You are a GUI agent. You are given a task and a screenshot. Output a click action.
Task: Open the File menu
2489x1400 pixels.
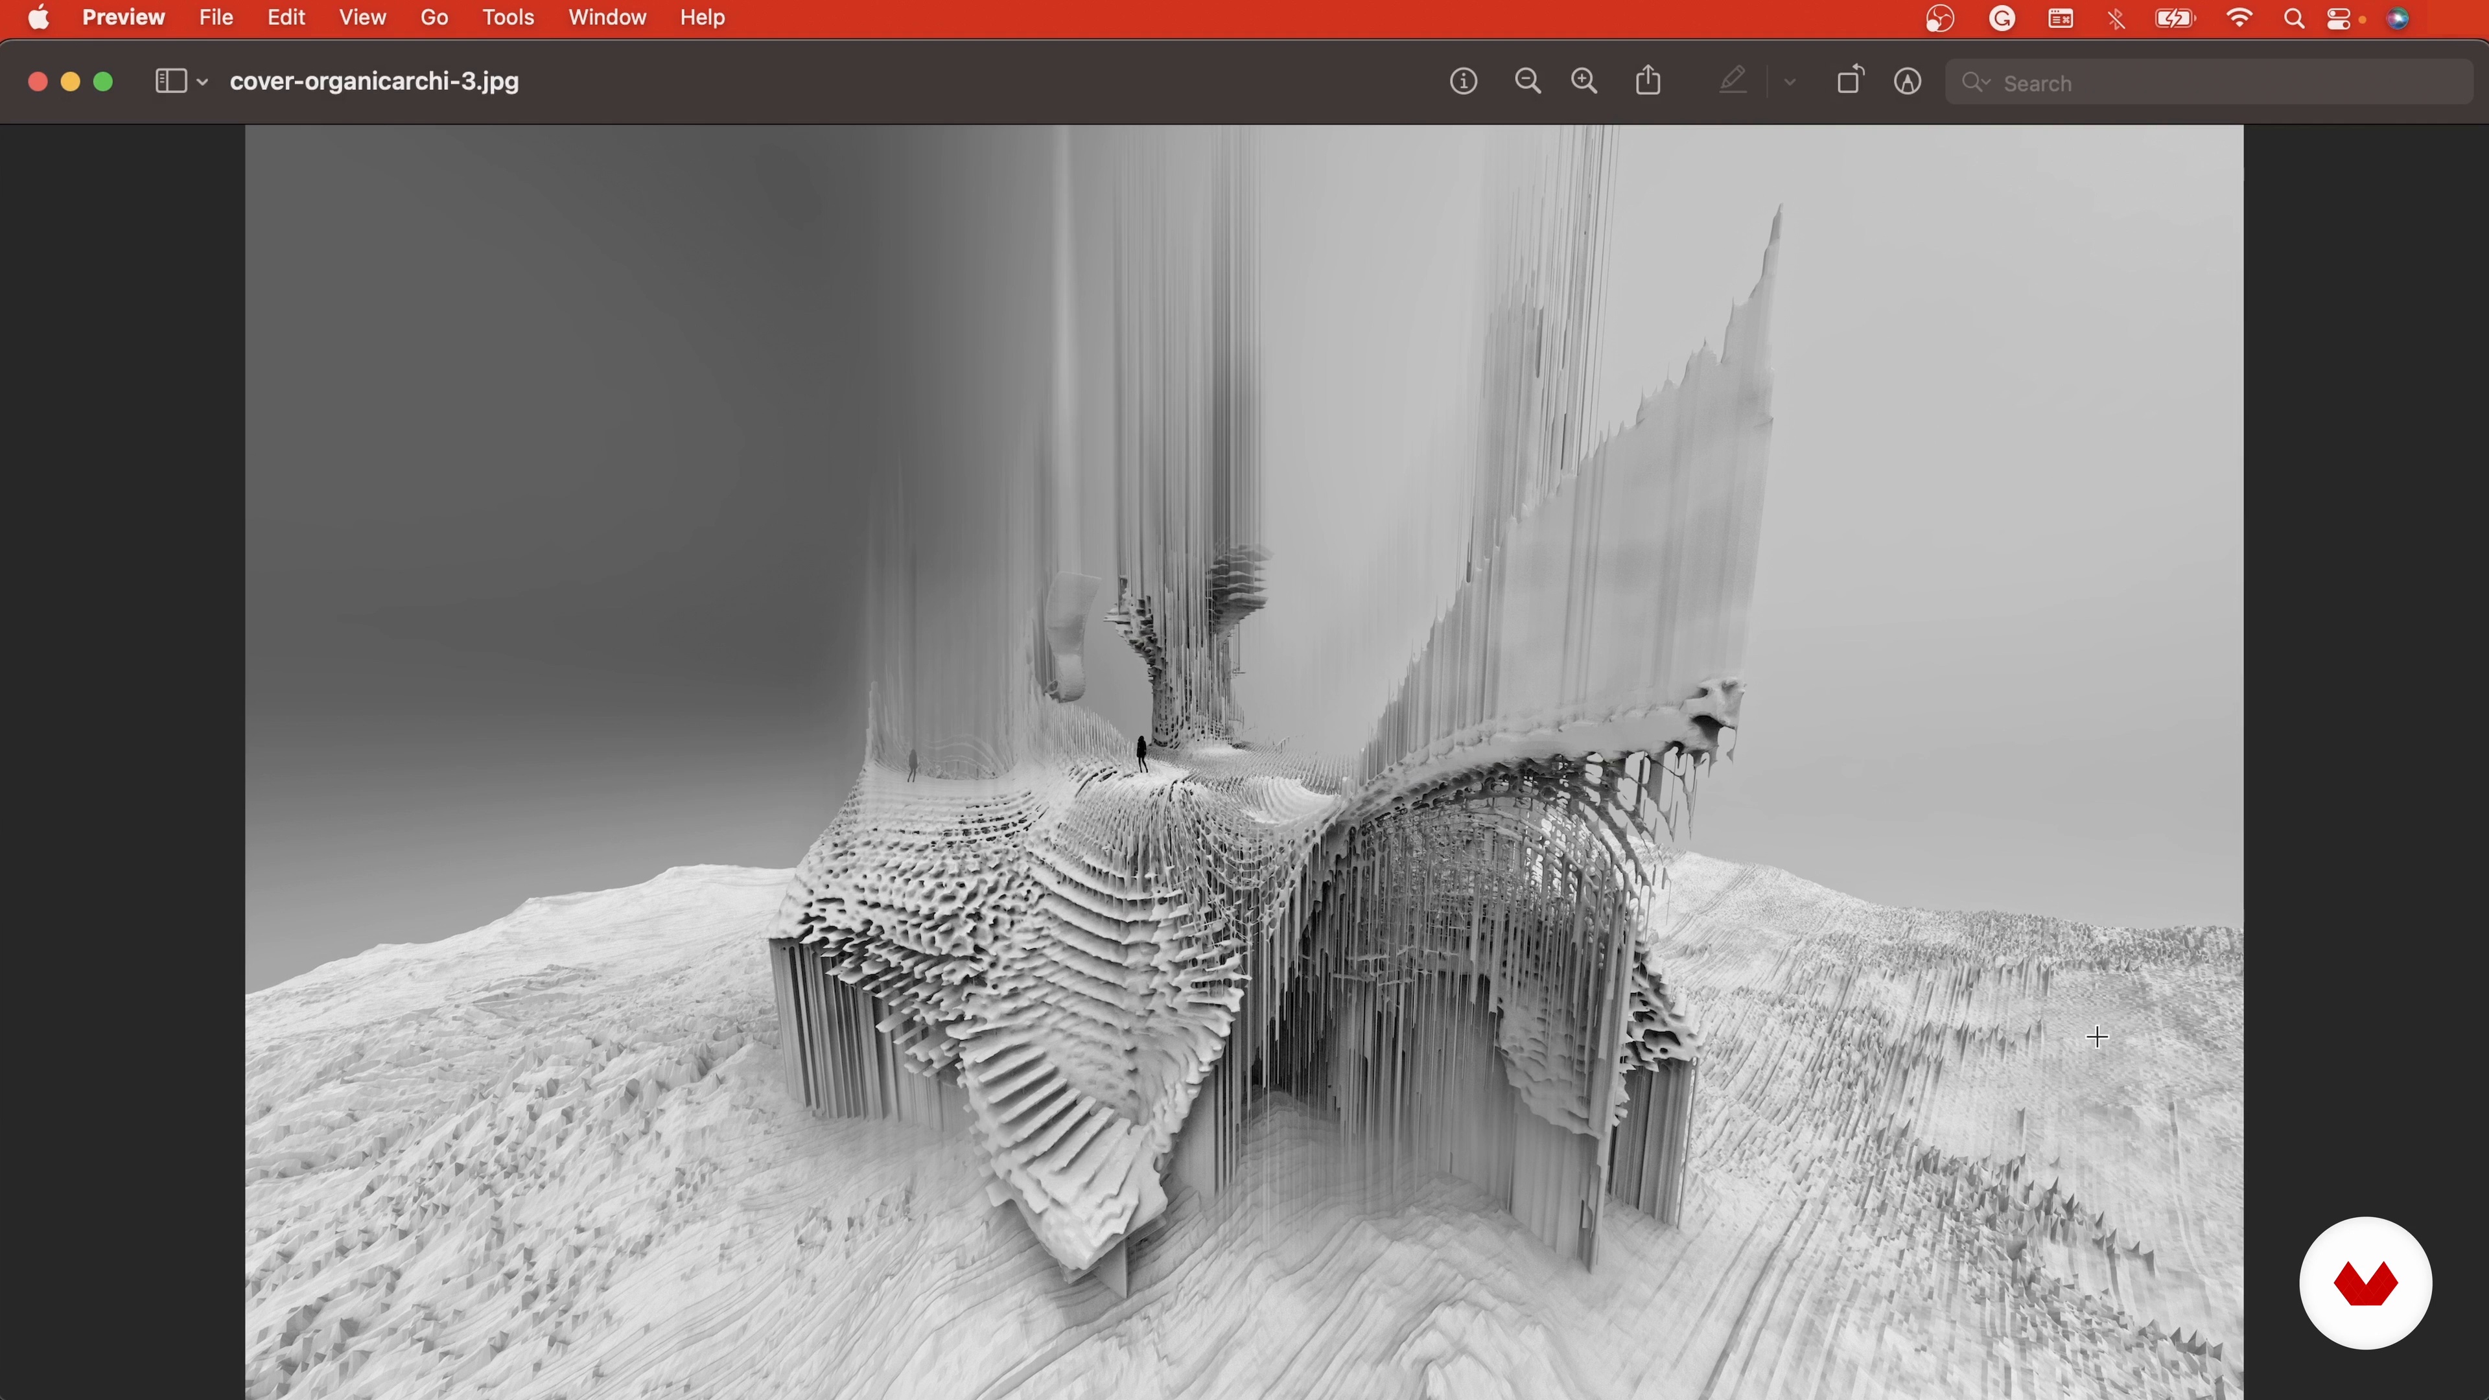point(216,18)
